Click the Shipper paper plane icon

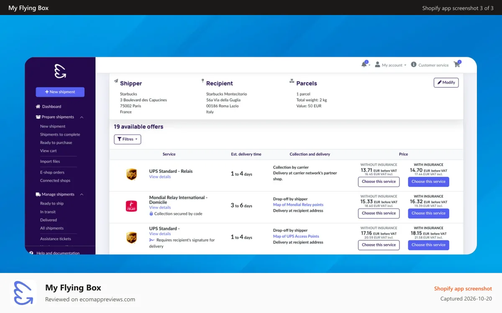pos(116,81)
